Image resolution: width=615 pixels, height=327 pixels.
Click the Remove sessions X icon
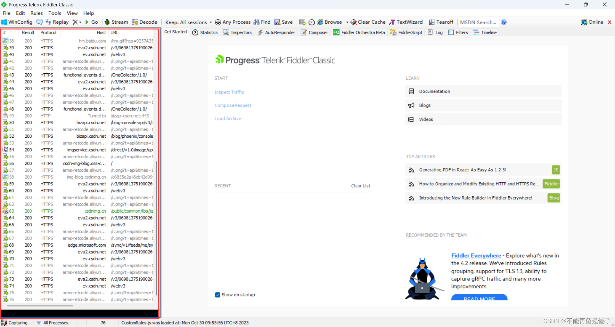click(x=75, y=22)
